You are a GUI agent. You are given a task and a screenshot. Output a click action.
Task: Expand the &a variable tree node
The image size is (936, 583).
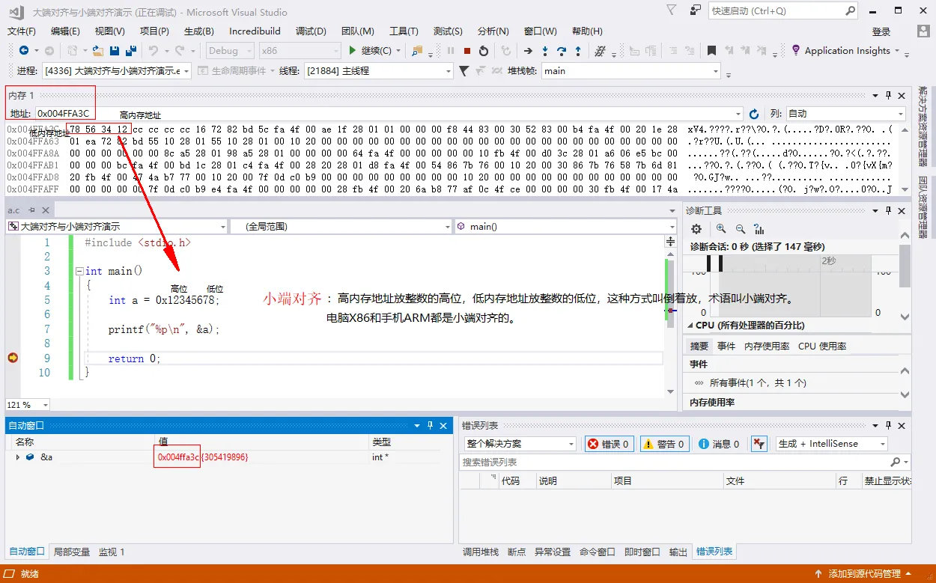point(18,457)
